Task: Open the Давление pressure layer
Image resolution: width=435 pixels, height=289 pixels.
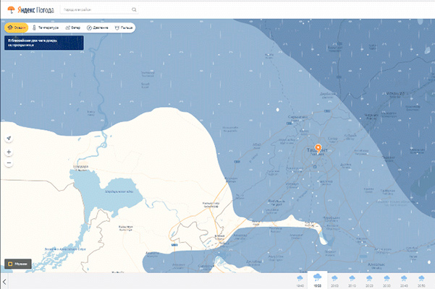Action: coord(98,27)
